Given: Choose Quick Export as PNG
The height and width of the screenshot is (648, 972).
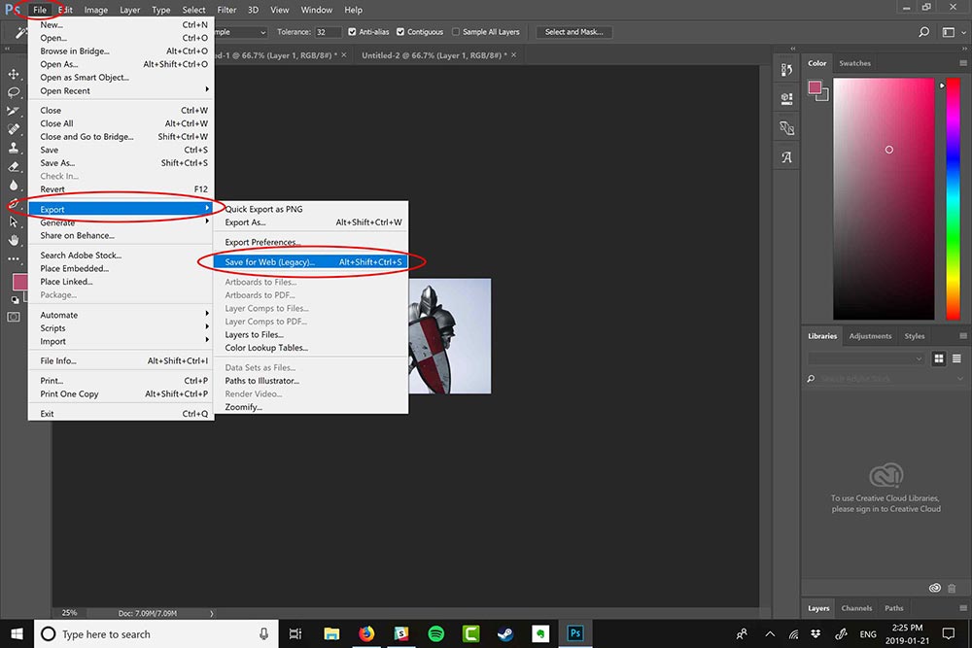Looking at the screenshot, I should click(311, 209).
